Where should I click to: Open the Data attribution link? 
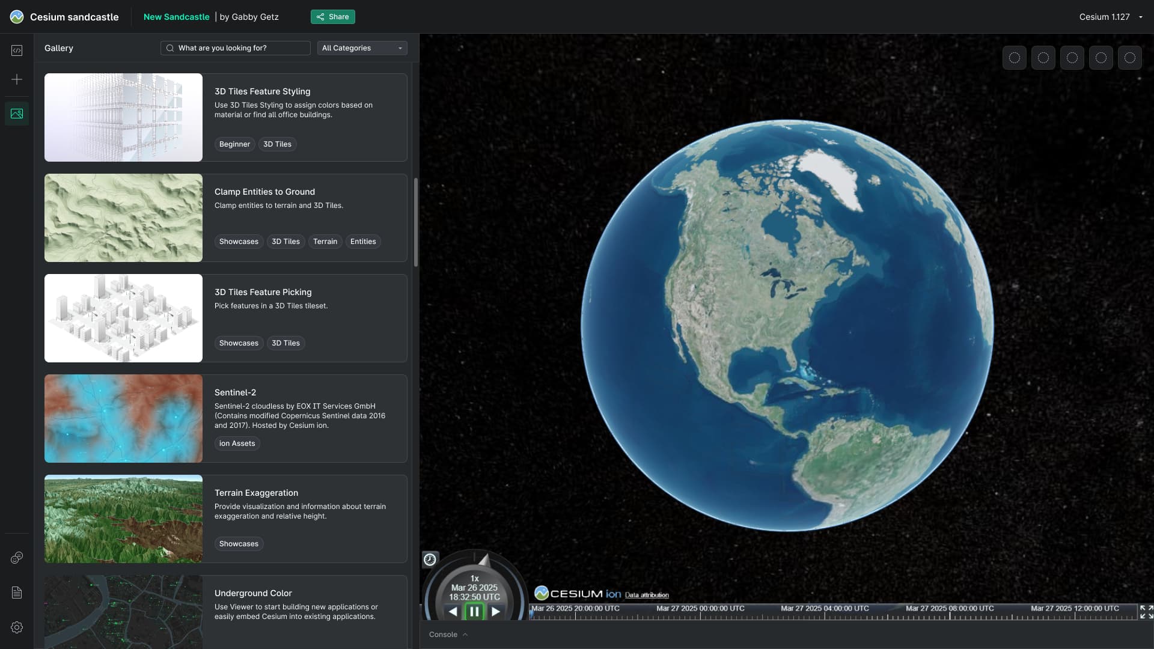coord(647,595)
